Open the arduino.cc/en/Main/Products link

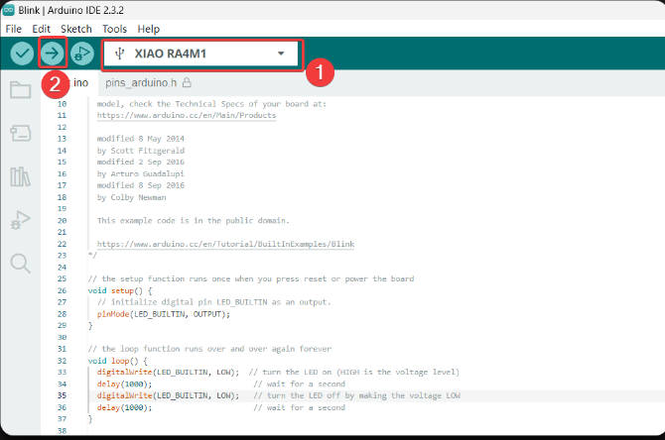(187, 115)
